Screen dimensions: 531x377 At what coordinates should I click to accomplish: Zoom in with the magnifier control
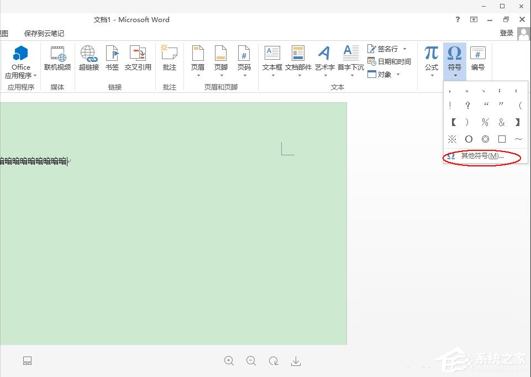[x=229, y=361]
